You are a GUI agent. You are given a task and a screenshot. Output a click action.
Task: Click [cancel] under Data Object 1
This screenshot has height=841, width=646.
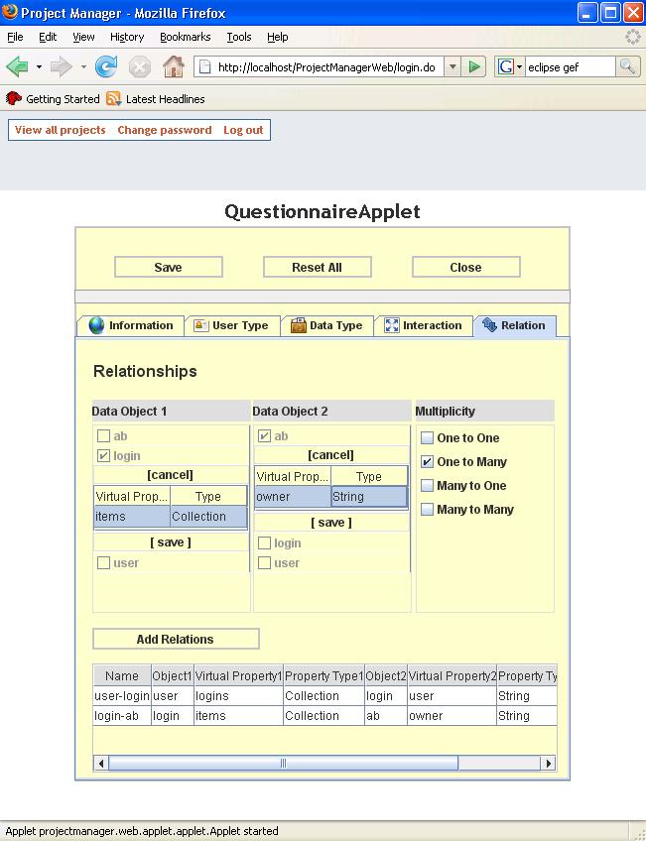click(170, 475)
